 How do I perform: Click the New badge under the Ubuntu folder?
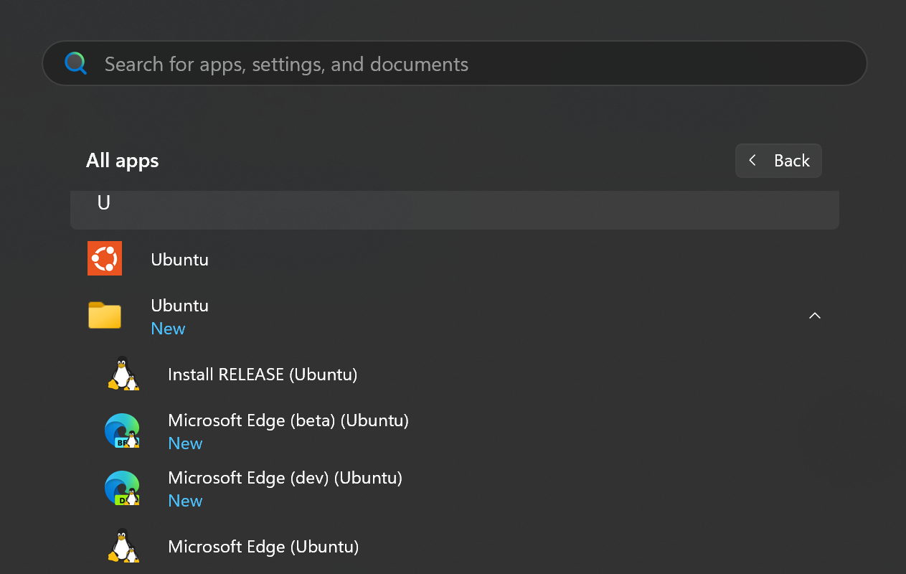click(x=168, y=329)
